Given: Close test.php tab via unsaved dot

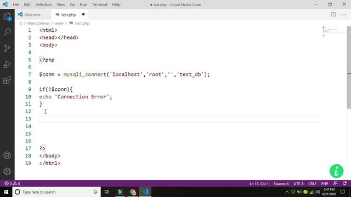Looking at the screenshot, I should [x=83, y=15].
